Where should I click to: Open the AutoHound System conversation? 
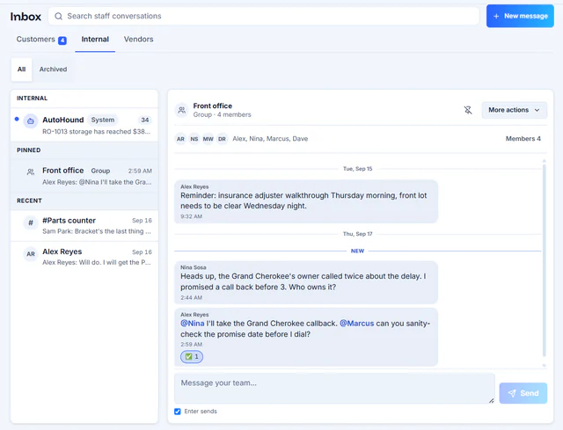pyautogui.click(x=84, y=125)
